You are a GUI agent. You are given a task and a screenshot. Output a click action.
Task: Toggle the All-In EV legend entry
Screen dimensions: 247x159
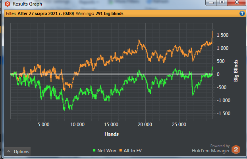pyautogui.click(x=131, y=151)
